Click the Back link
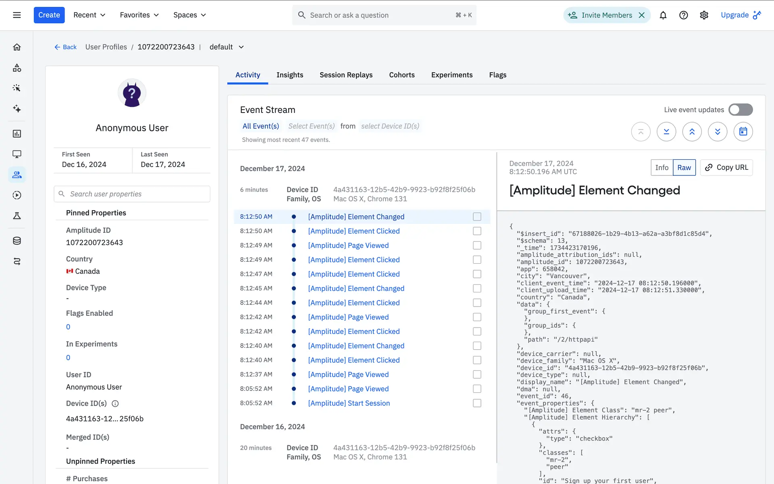 coord(65,47)
